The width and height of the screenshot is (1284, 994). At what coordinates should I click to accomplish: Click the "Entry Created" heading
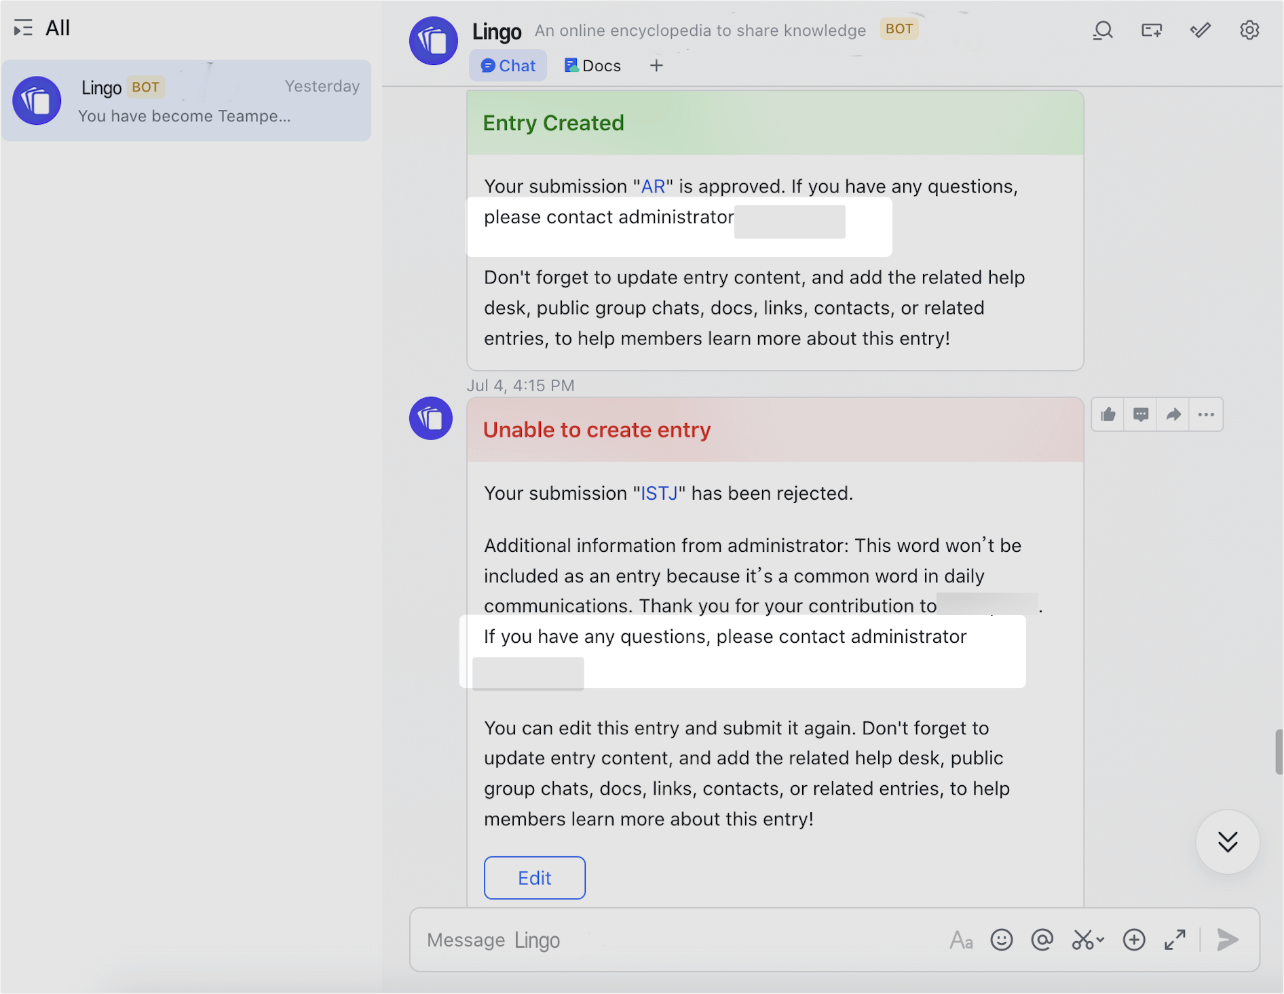[x=553, y=123]
